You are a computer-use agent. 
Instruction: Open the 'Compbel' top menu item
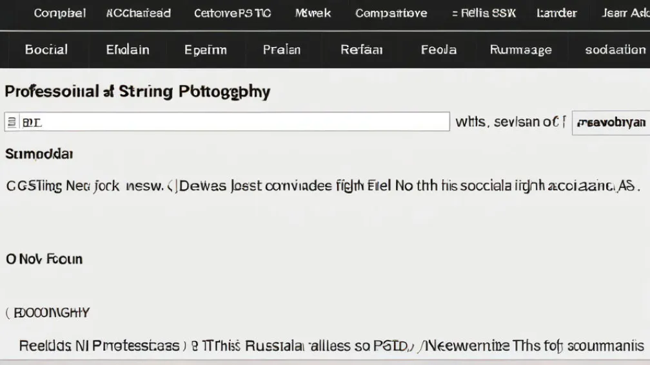click(x=59, y=13)
